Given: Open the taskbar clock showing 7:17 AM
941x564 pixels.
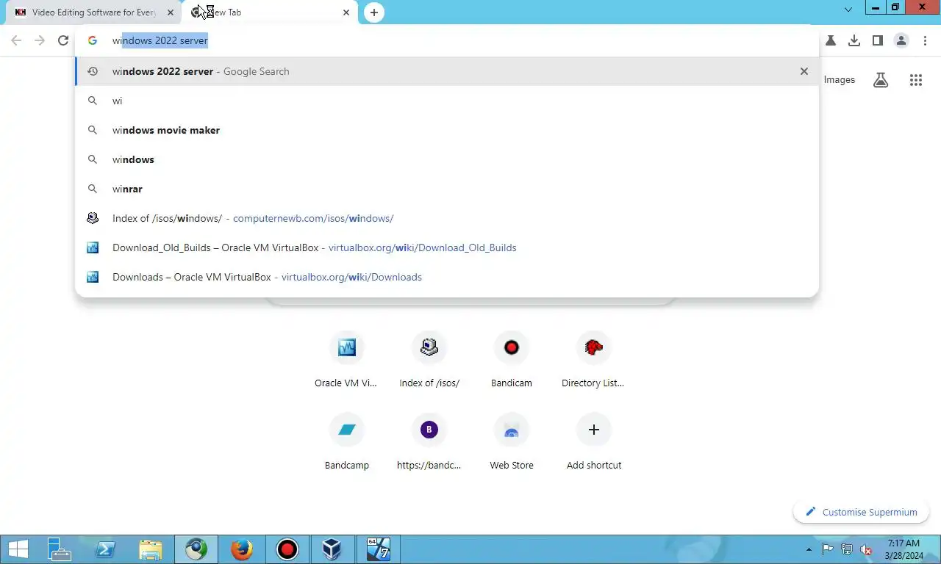Looking at the screenshot, I should [x=904, y=549].
